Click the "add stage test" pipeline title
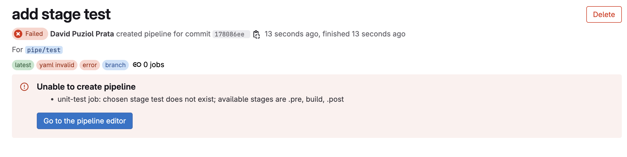 61,14
